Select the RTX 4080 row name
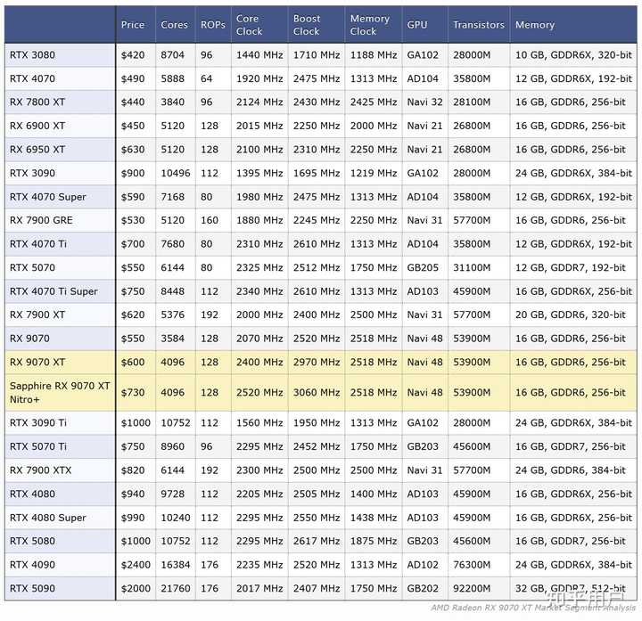This screenshot has width=642, height=621. click(32, 494)
